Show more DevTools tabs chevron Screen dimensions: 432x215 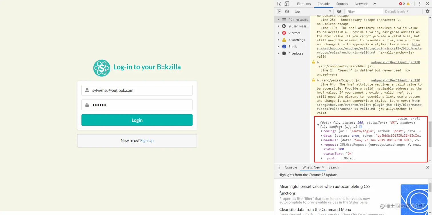(375, 4)
